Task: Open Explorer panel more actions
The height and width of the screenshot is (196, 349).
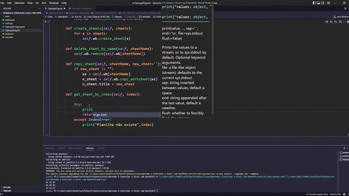Action: click(x=39, y=9)
